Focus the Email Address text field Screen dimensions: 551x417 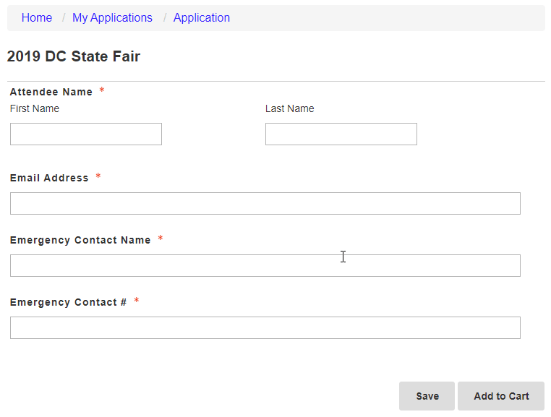coord(265,203)
